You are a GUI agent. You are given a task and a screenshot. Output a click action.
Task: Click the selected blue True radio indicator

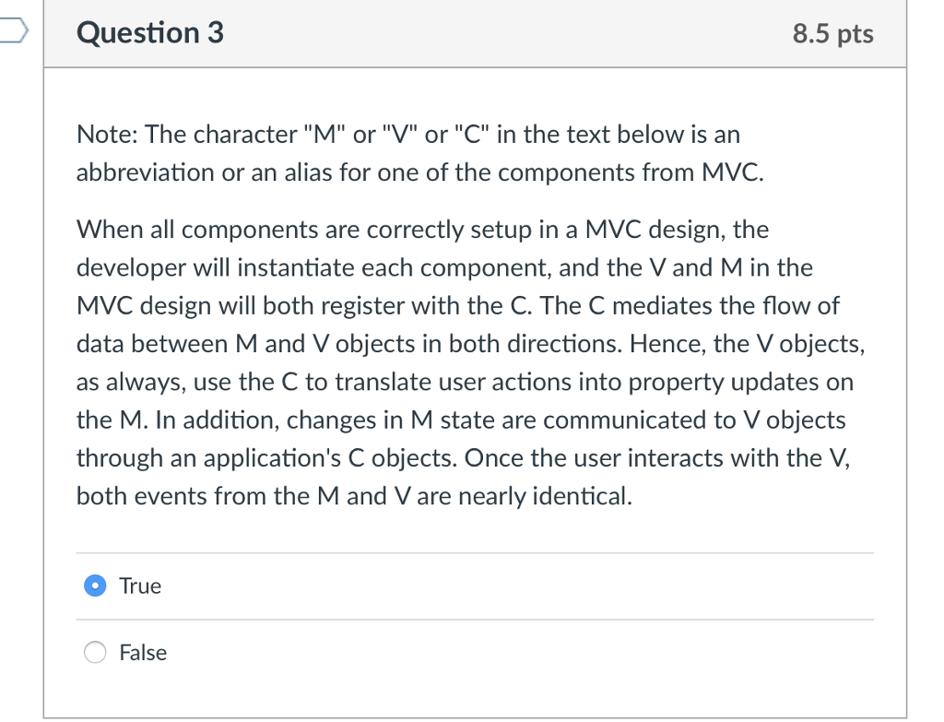pyautogui.click(x=94, y=586)
